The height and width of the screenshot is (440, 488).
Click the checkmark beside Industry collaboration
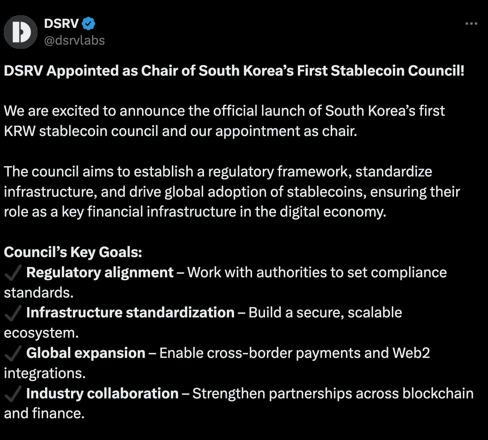click(x=13, y=394)
